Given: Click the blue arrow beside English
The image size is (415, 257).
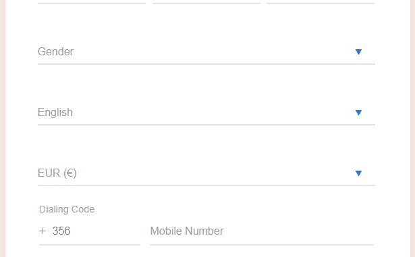Looking at the screenshot, I should click(358, 113).
